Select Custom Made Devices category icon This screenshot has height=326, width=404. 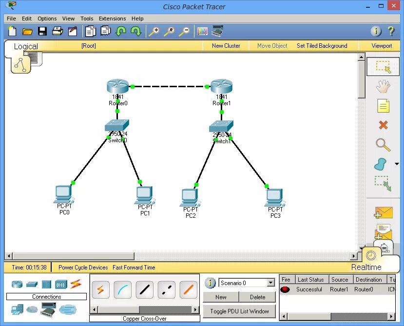pyautogui.click(x=48, y=309)
